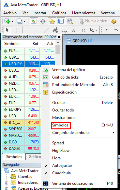Open the Insertar menu
This screenshot has width=120, height=190.
click(40, 13)
